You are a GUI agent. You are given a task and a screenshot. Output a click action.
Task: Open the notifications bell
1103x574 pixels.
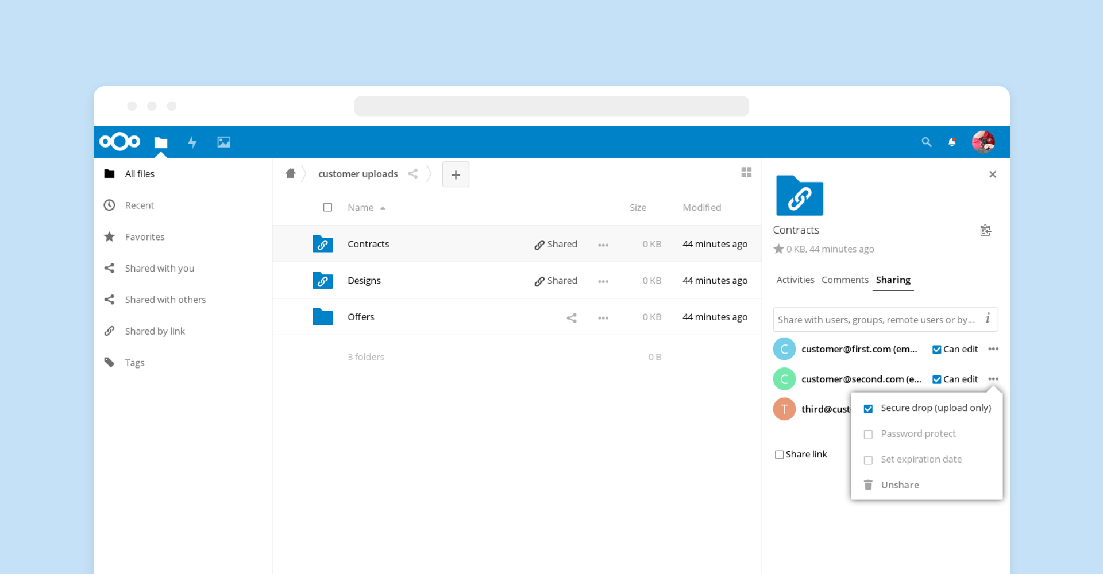952,142
